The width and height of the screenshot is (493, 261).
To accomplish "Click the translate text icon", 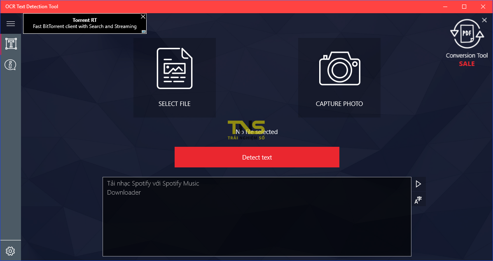I will [x=418, y=200].
